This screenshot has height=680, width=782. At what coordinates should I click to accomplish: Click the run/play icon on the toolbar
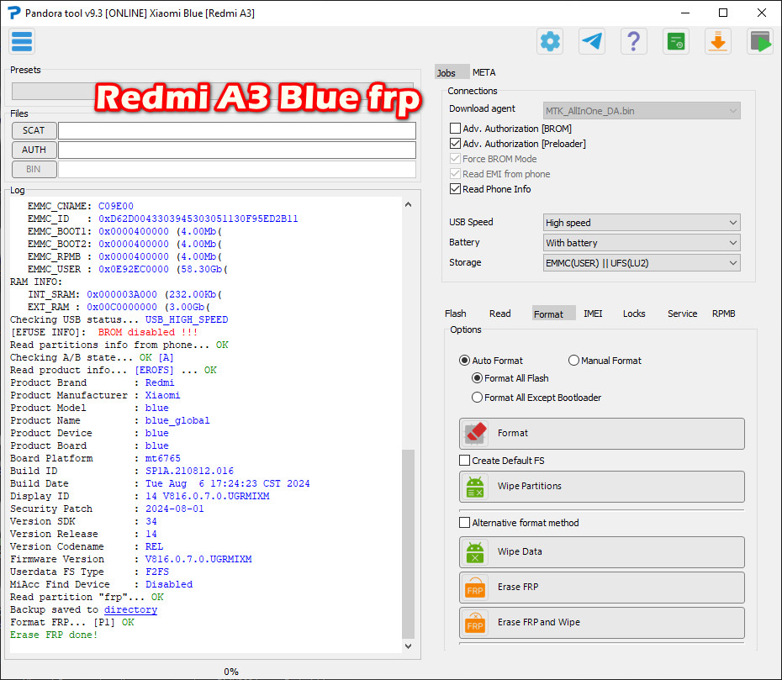(760, 40)
